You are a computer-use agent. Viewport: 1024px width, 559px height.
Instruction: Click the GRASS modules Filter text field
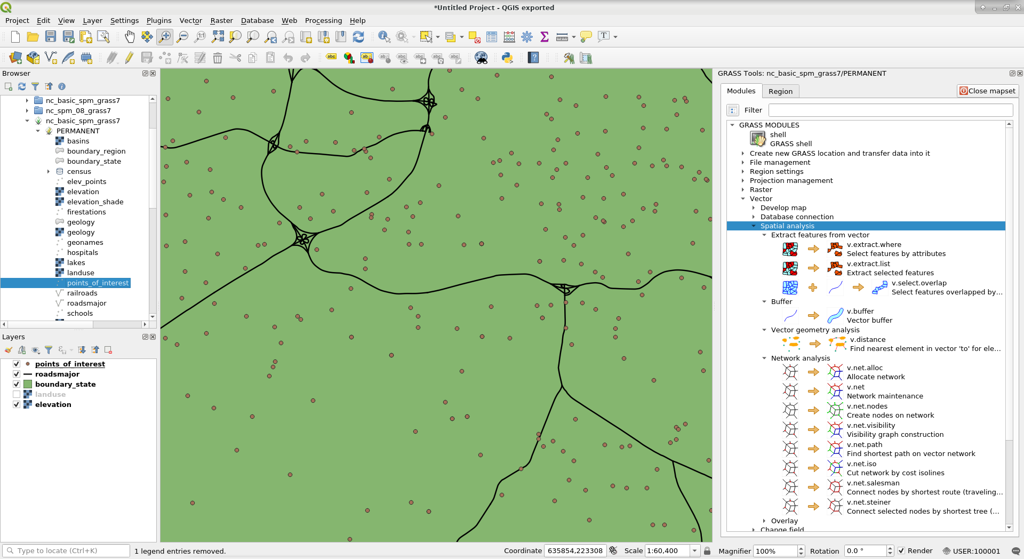click(890, 110)
